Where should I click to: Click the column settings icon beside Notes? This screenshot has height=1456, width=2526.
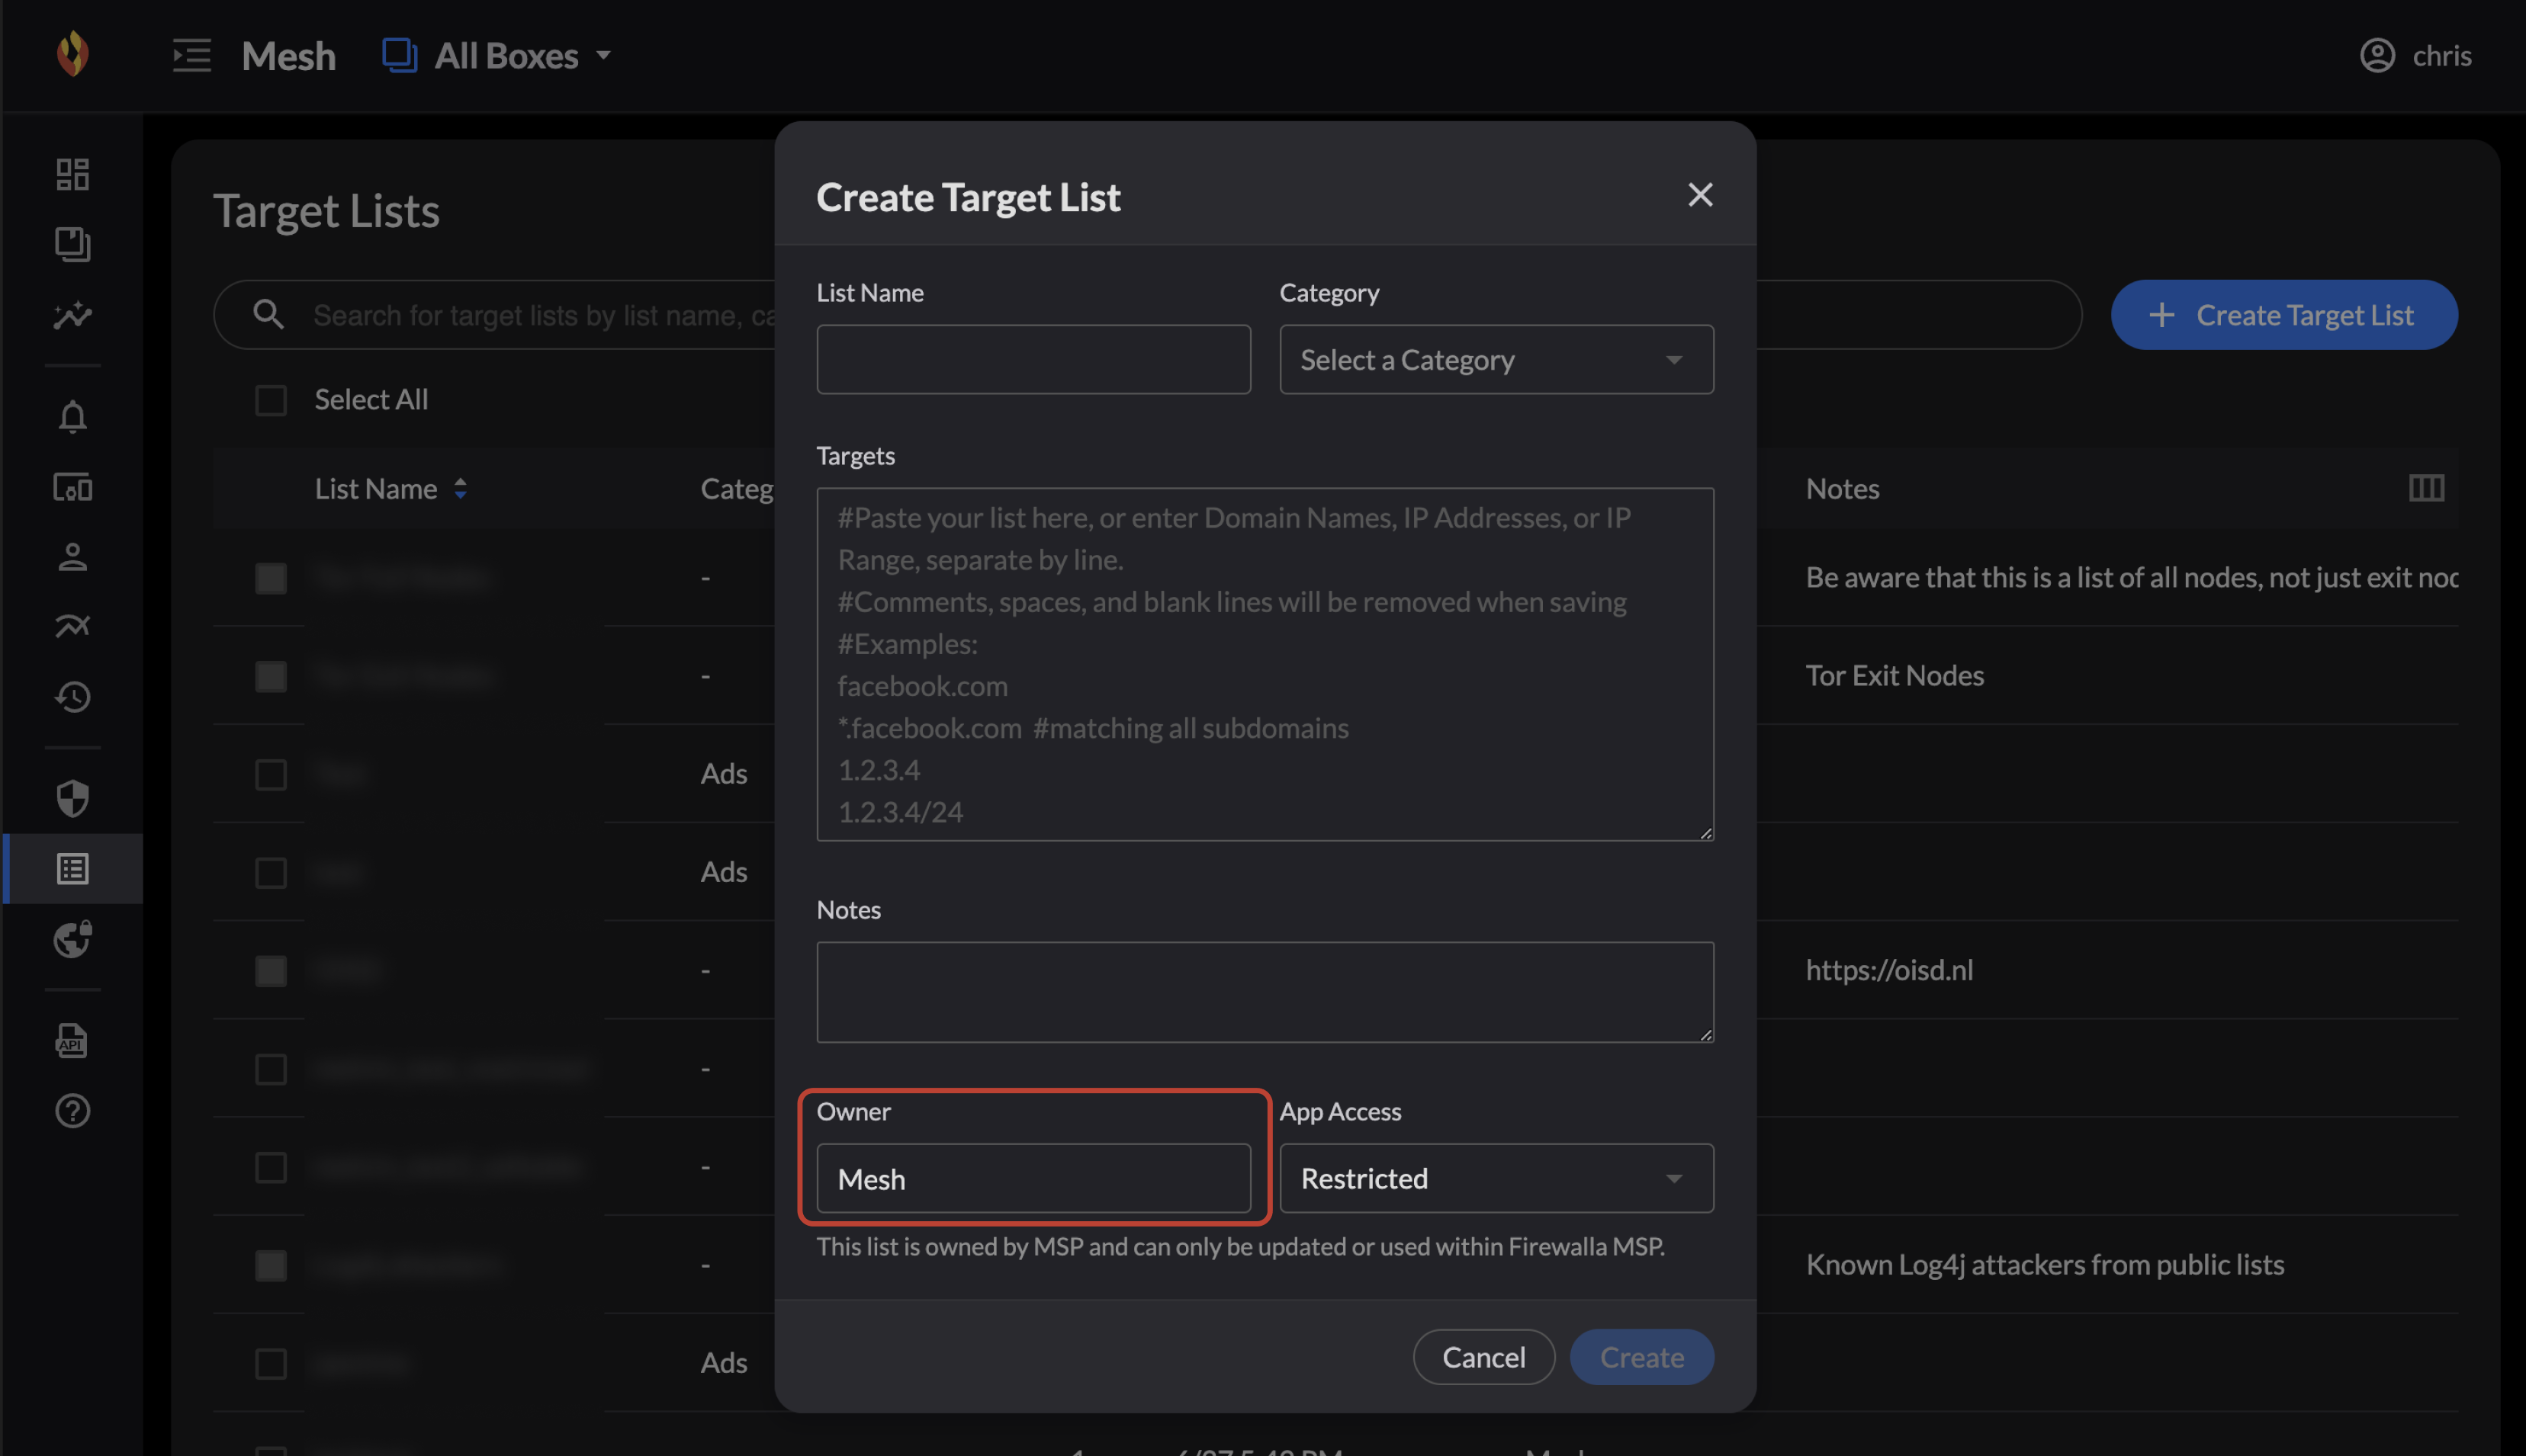pos(2425,488)
